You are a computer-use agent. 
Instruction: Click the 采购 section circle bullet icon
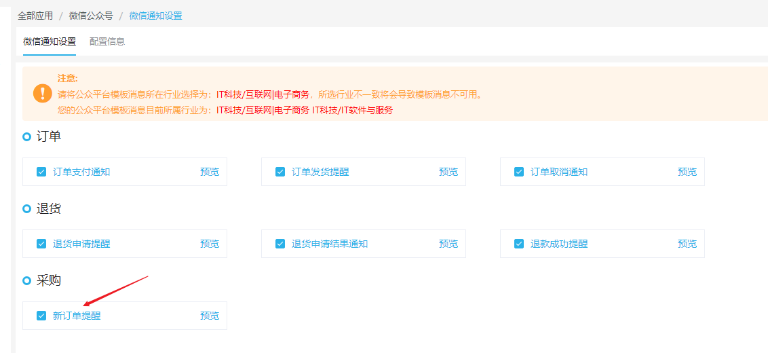(27, 281)
